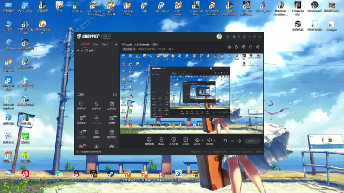
Task: Open the Human Fall Flat desktop shortcut
Action: click(196, 9)
